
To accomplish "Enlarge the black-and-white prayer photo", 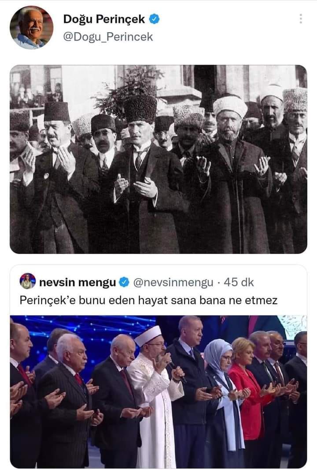I will pyautogui.click(x=158, y=159).
